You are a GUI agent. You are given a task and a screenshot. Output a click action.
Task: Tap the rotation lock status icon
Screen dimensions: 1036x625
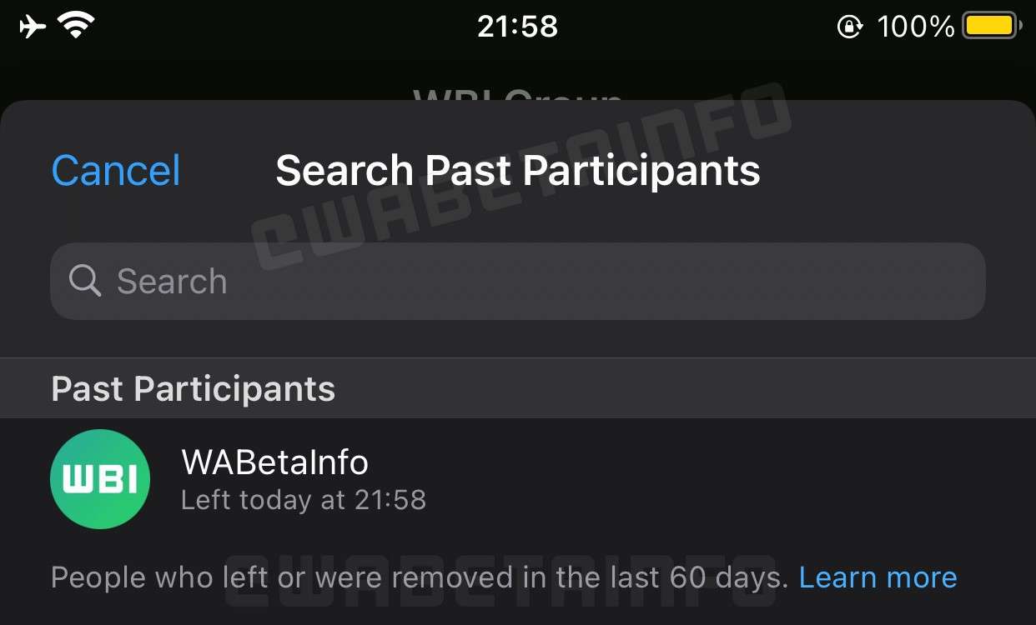coord(849,27)
